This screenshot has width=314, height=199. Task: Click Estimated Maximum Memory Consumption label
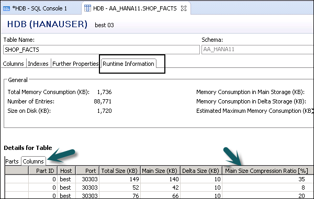(x=254, y=111)
